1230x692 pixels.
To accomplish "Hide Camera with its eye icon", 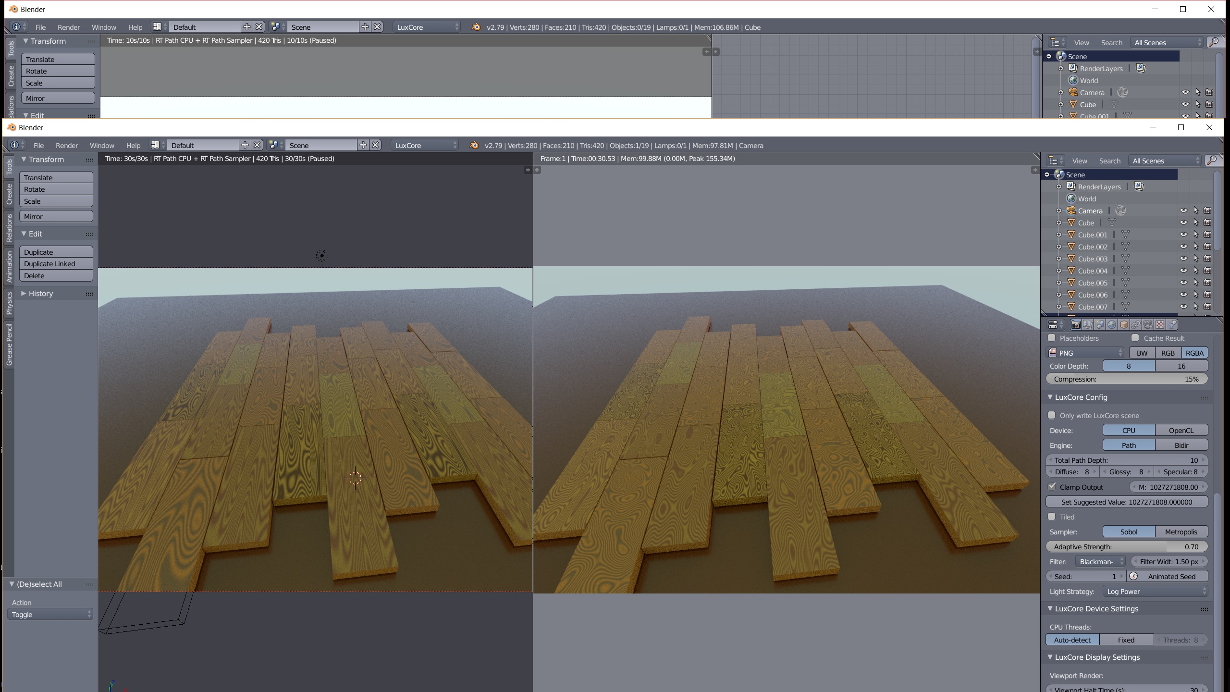I will [1183, 210].
